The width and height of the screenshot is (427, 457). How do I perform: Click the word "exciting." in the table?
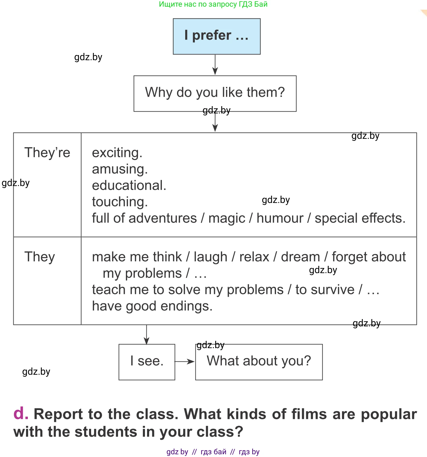[x=117, y=153]
